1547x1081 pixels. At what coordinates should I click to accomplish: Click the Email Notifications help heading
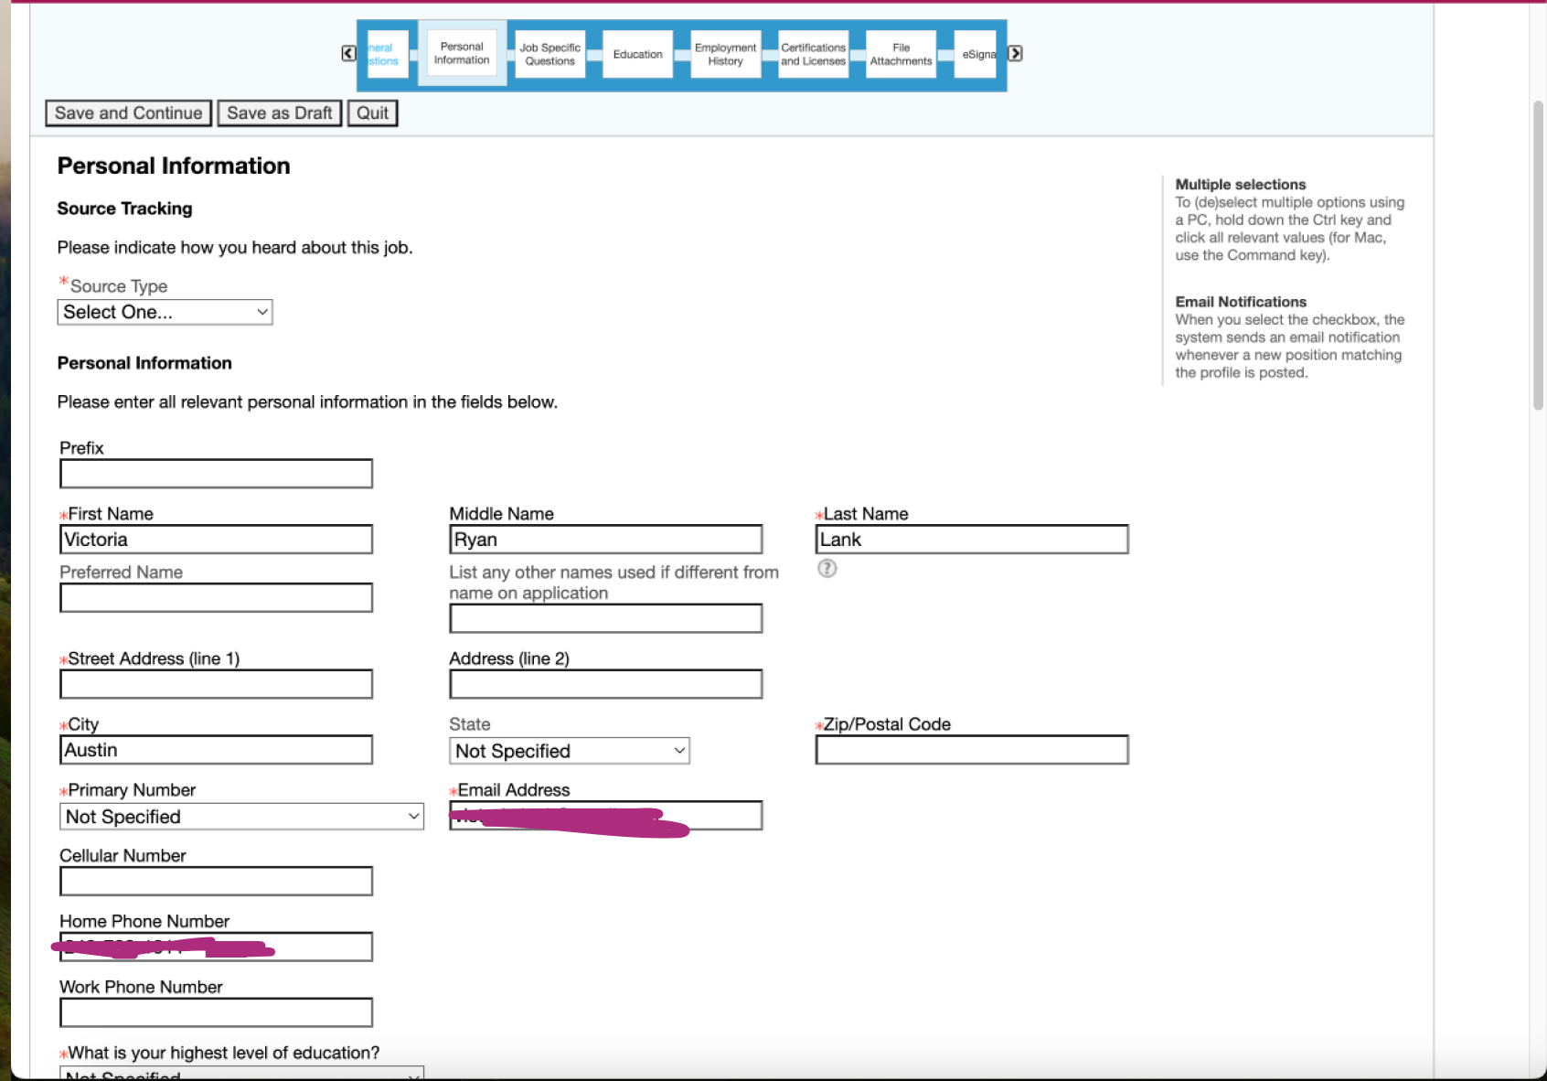click(1241, 302)
